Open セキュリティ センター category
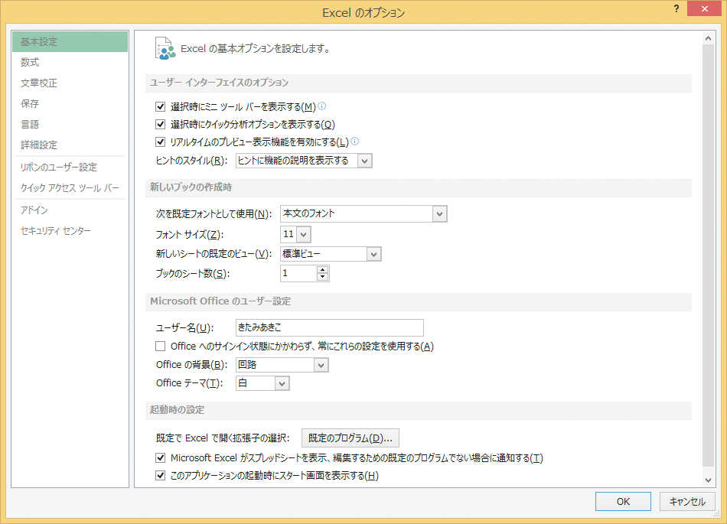727x524 pixels. (x=70, y=231)
